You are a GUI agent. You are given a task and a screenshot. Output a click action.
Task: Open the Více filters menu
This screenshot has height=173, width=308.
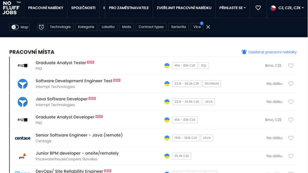coord(197,27)
